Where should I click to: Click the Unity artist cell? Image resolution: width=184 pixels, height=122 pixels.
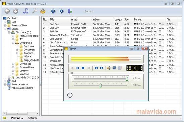click(x=74, y=42)
